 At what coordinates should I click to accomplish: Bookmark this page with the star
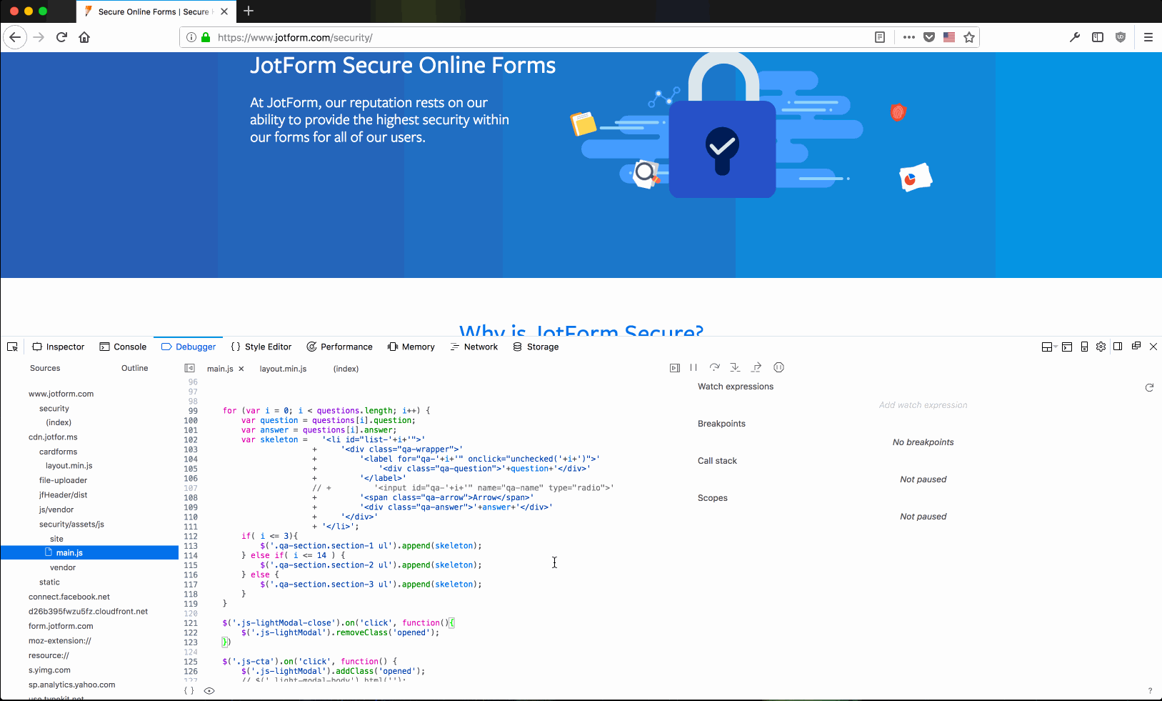point(969,37)
